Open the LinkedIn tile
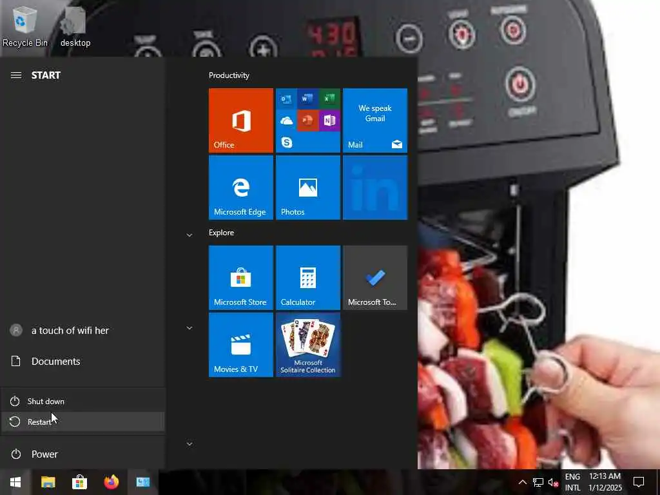Image resolution: width=660 pixels, height=495 pixels. [x=375, y=188]
